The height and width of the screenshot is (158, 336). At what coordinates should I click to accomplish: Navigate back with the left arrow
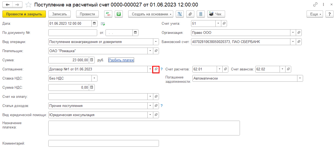(8, 5)
